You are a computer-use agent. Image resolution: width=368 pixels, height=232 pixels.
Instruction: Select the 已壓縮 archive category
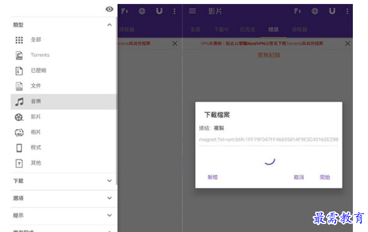tap(63, 71)
